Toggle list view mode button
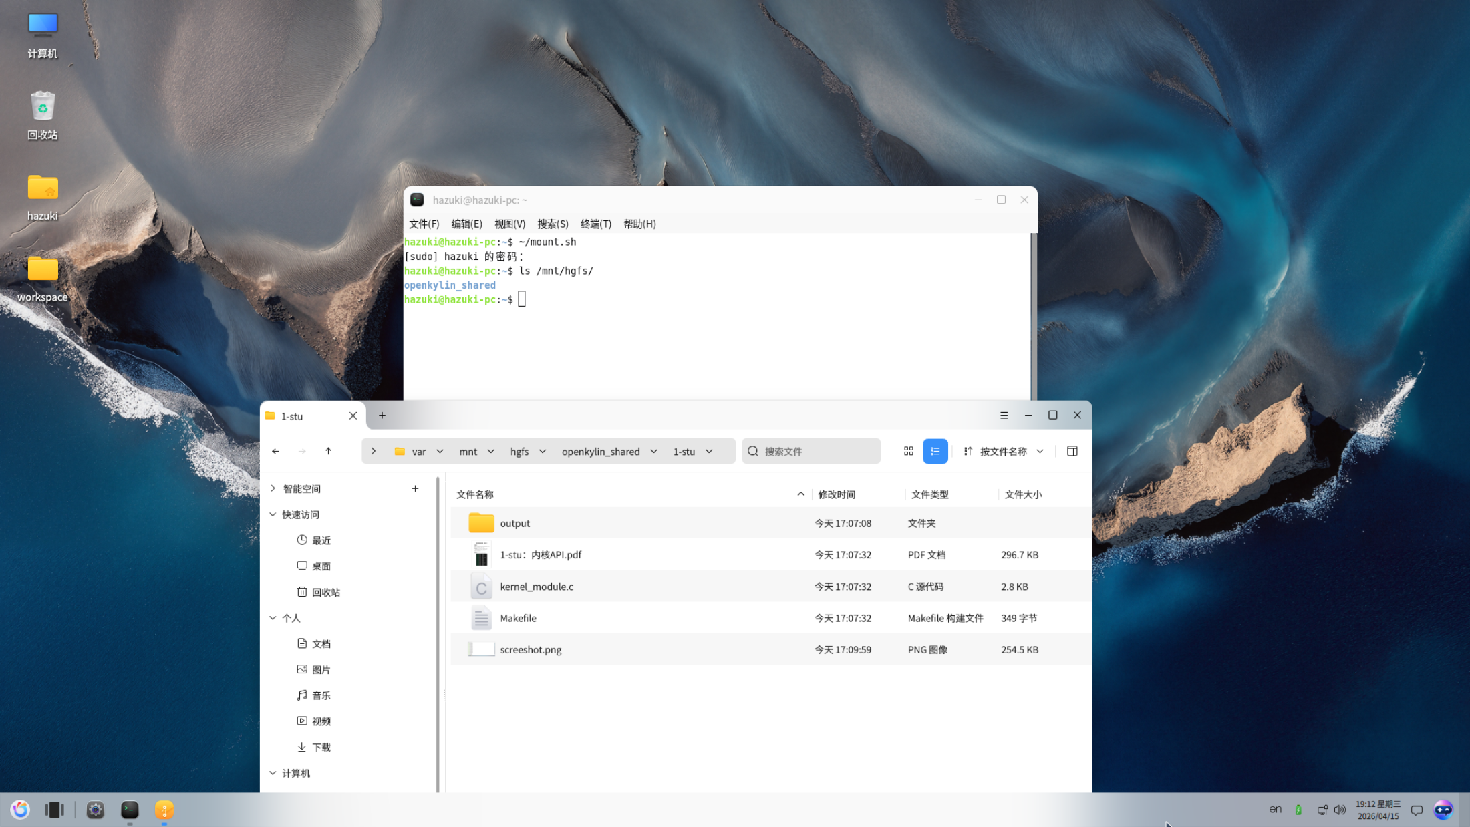This screenshot has height=827, width=1470. pos(935,451)
